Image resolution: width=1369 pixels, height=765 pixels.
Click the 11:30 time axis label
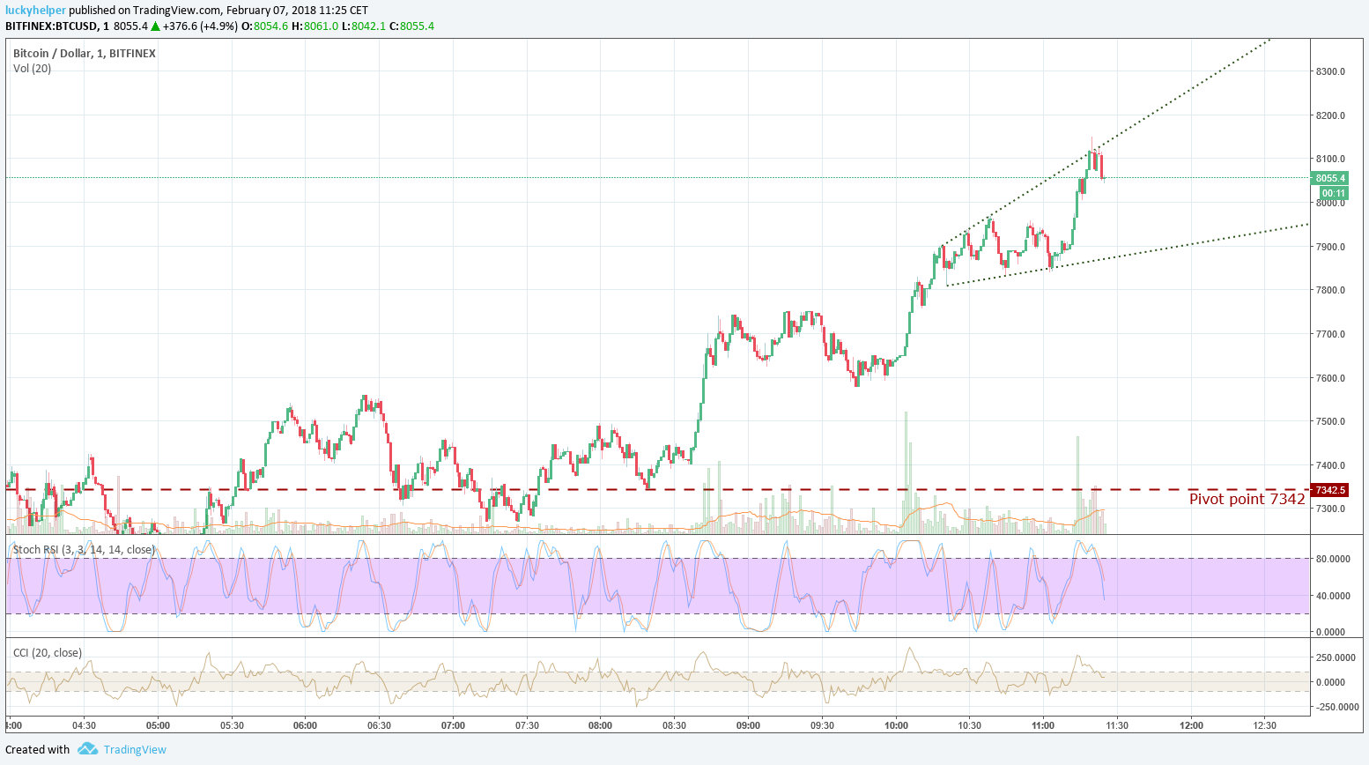pos(1117,725)
